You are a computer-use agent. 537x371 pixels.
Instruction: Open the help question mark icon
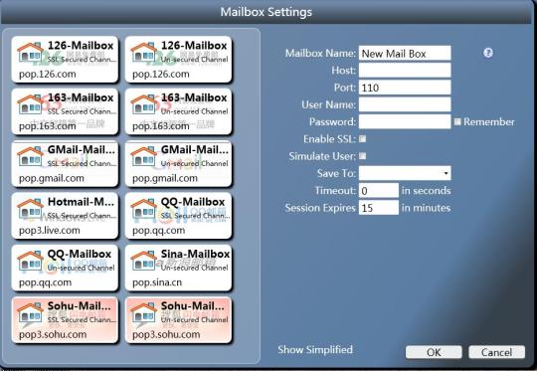coord(488,53)
